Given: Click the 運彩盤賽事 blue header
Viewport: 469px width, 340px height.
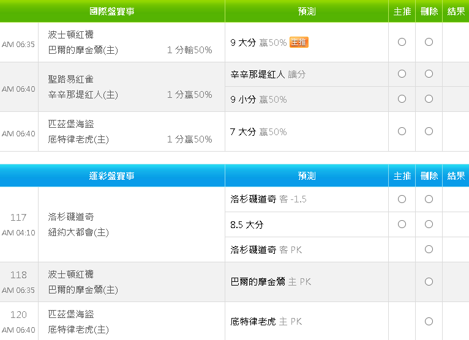Looking at the screenshot, I should [x=112, y=176].
